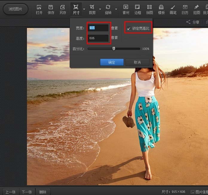Image resolution: width=208 pixels, height=195 pixels.
Task: Click the 宽度 width input field
Action: click(x=98, y=28)
